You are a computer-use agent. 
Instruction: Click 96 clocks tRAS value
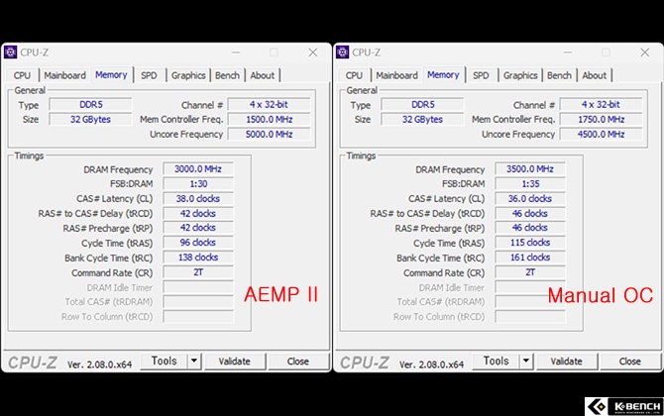[x=198, y=243]
